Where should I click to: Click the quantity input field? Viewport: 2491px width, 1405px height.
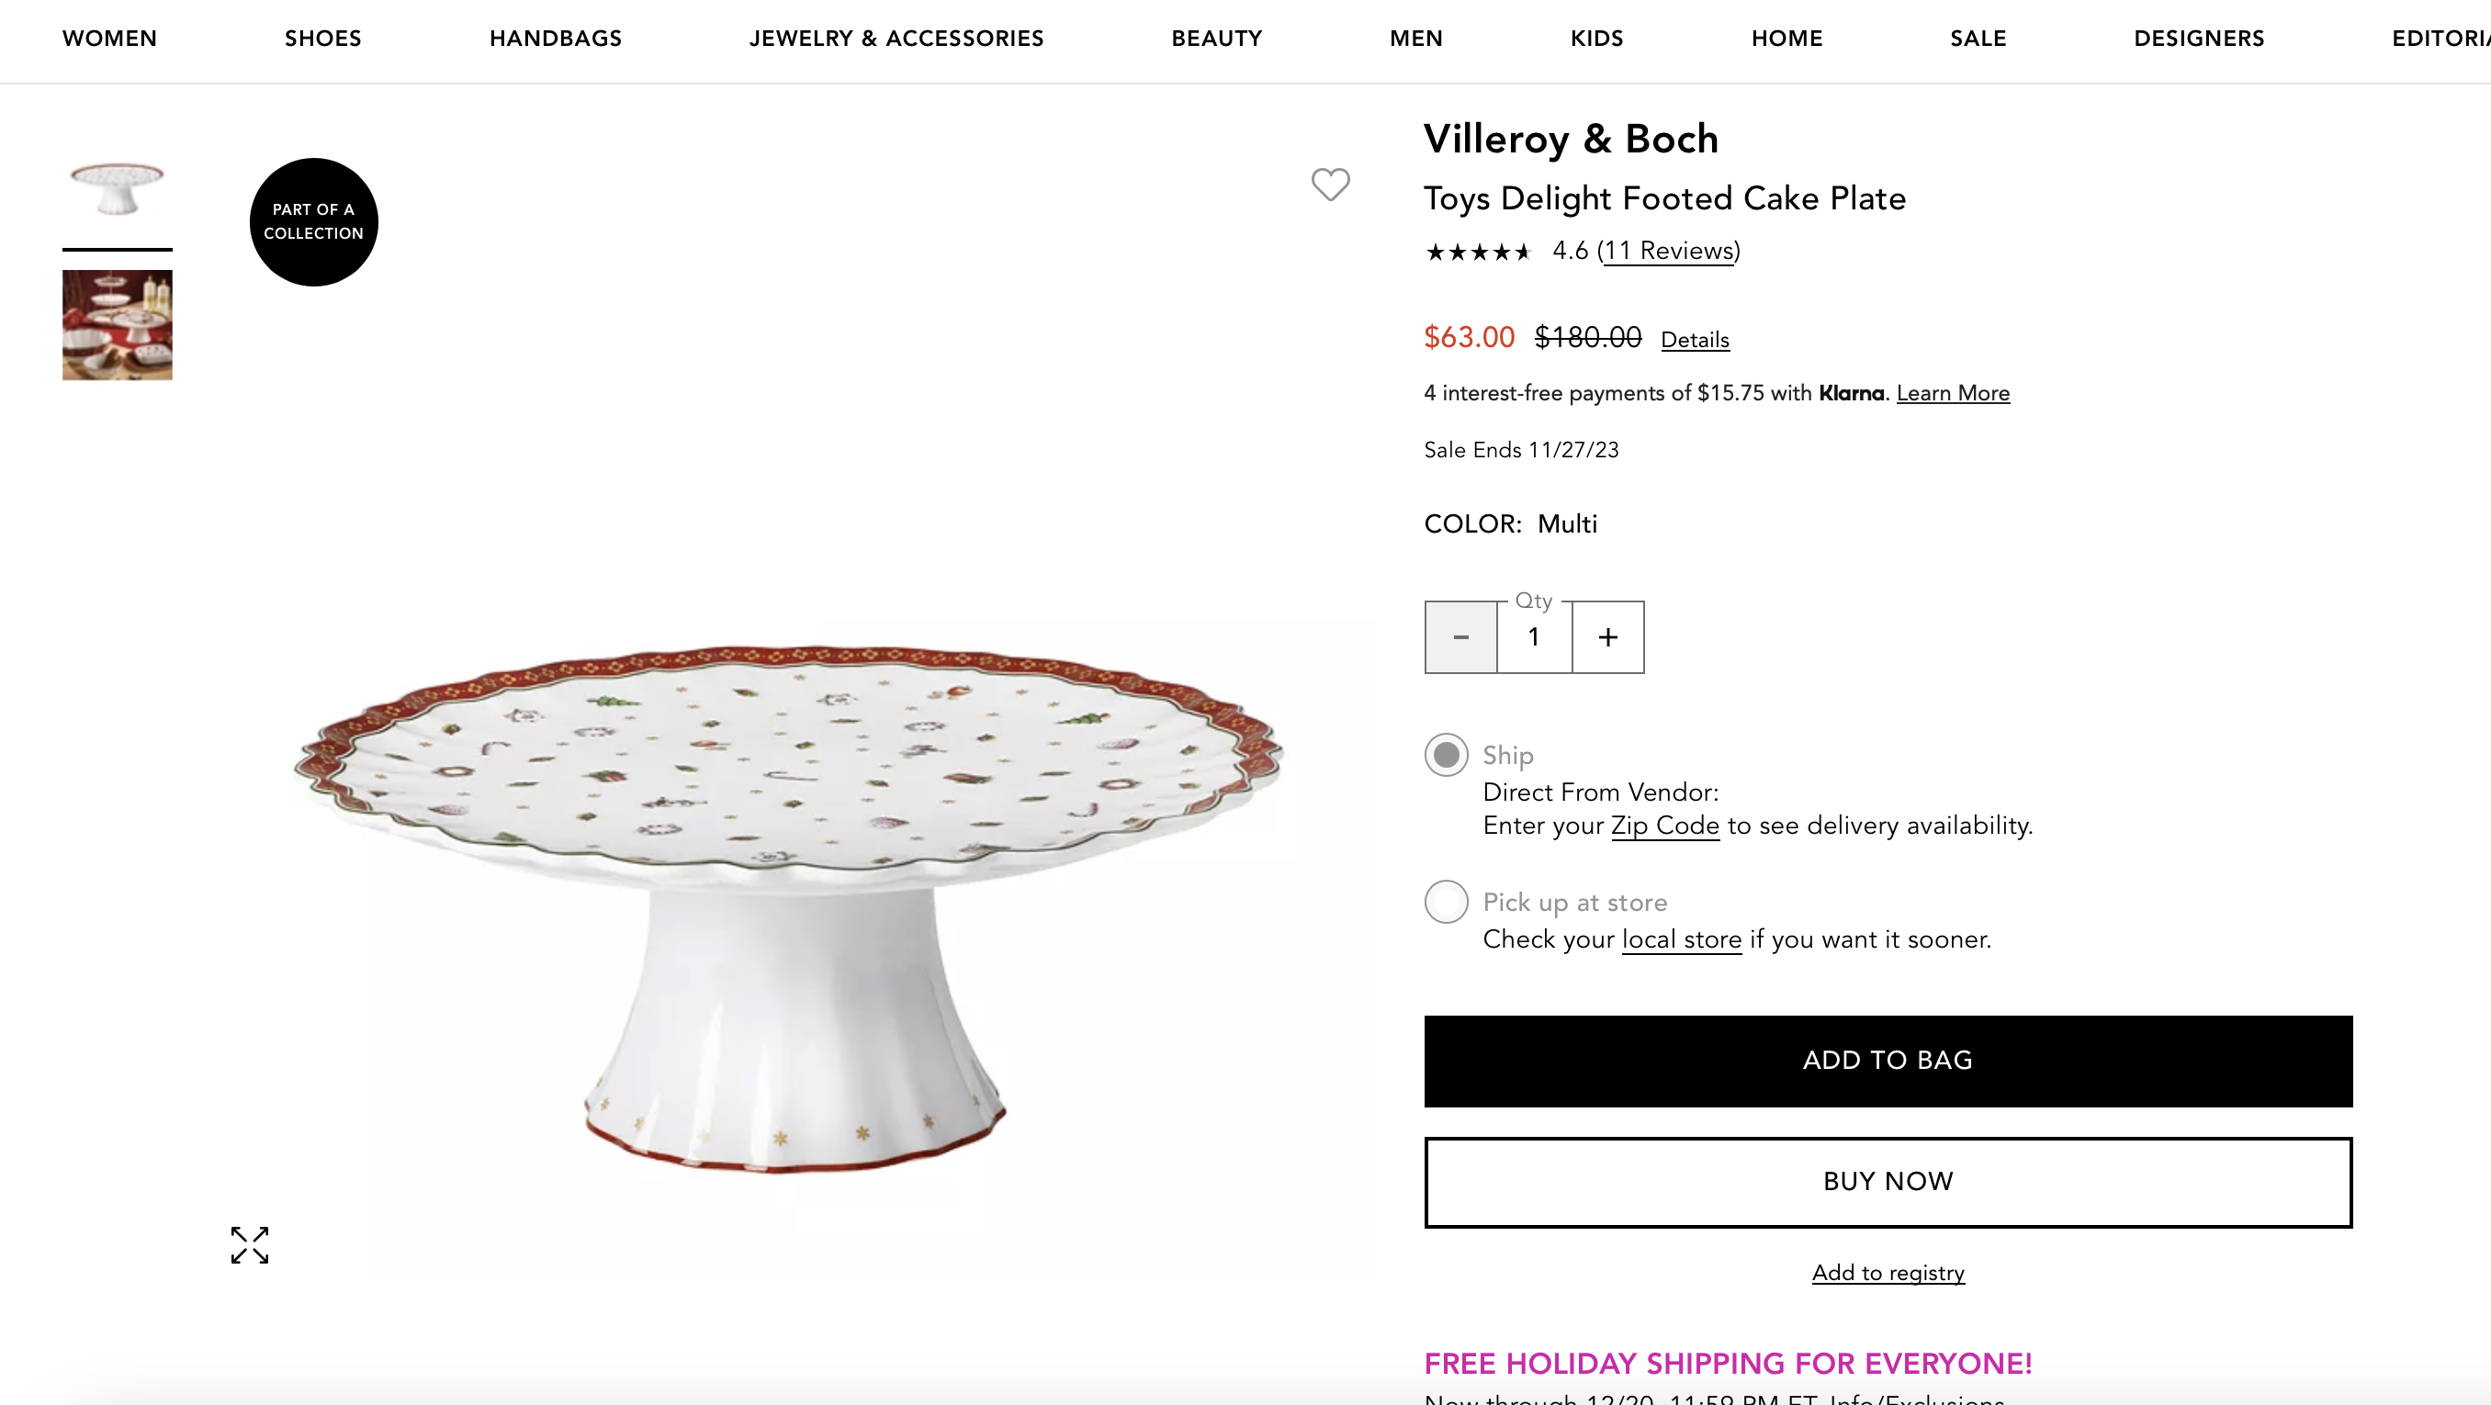click(1534, 637)
